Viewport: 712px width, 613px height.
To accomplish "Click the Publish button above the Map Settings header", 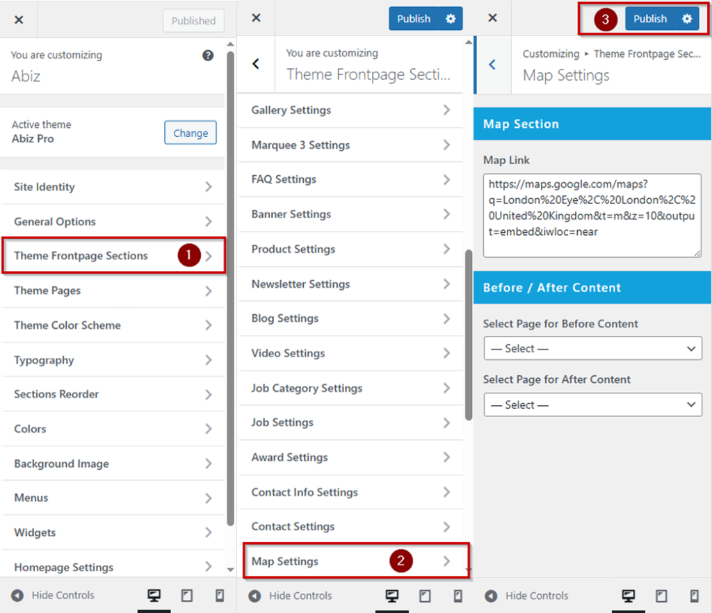I will [x=649, y=19].
